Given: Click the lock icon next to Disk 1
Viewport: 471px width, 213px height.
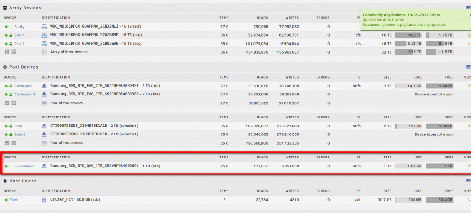Looking at the screenshot, I should (11, 35).
